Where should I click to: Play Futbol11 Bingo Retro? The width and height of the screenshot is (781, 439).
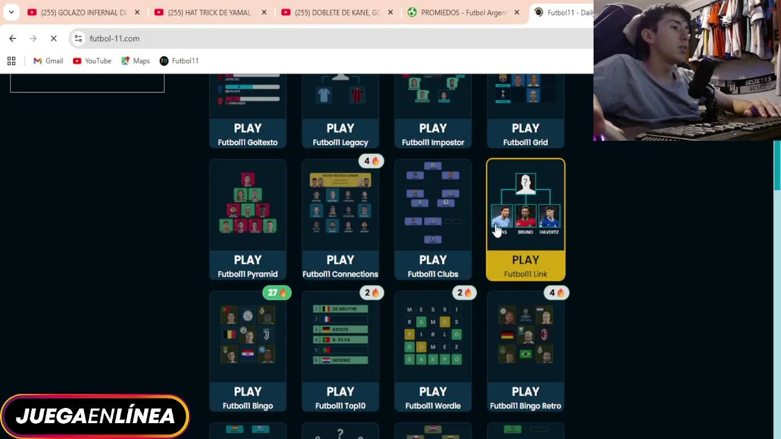tap(525, 398)
